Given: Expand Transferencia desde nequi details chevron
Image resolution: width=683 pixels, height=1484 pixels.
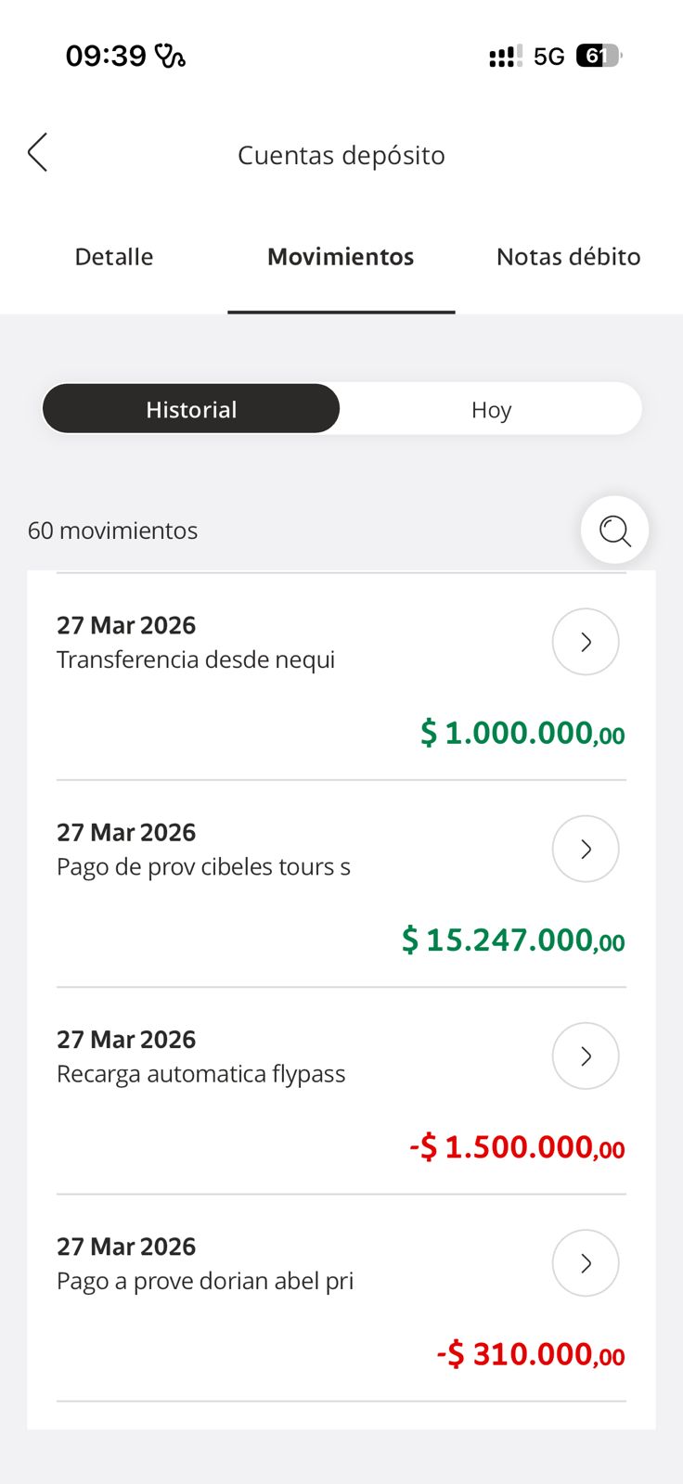Looking at the screenshot, I should (x=586, y=642).
